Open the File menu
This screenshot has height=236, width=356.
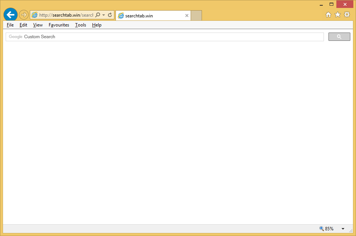click(10, 25)
